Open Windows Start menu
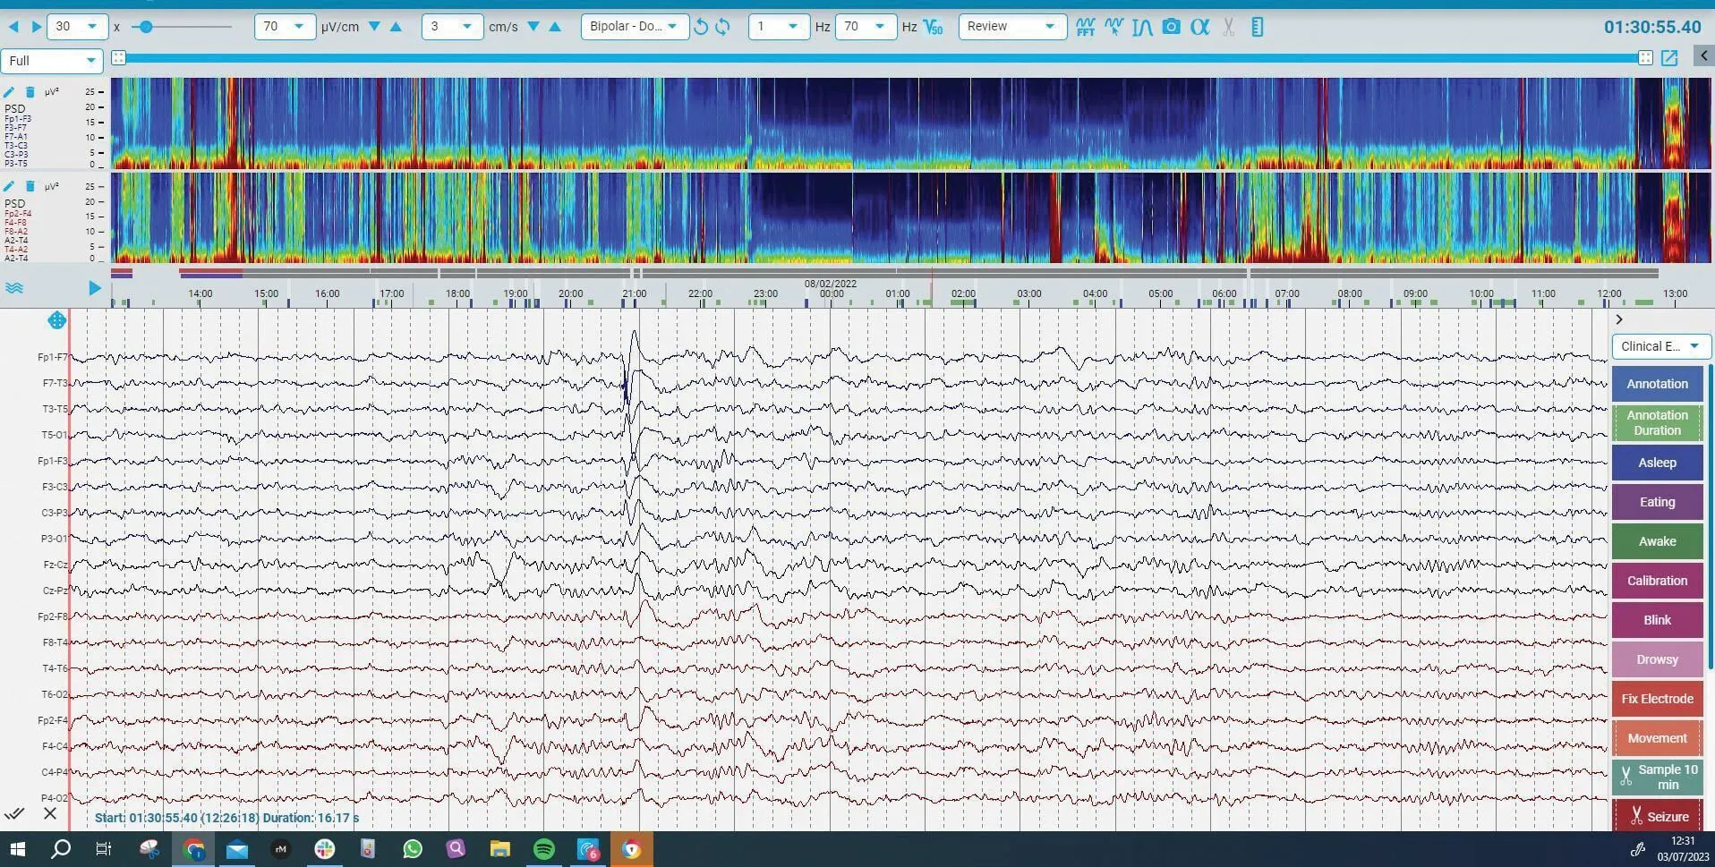 coord(17,849)
